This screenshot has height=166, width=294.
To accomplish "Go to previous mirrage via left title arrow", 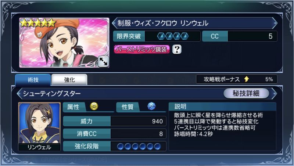I will coord(114,23).
